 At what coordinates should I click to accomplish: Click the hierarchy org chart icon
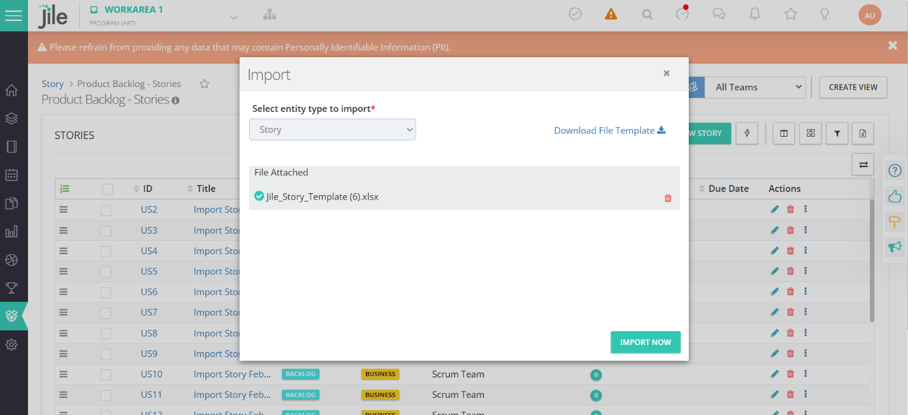[269, 15]
